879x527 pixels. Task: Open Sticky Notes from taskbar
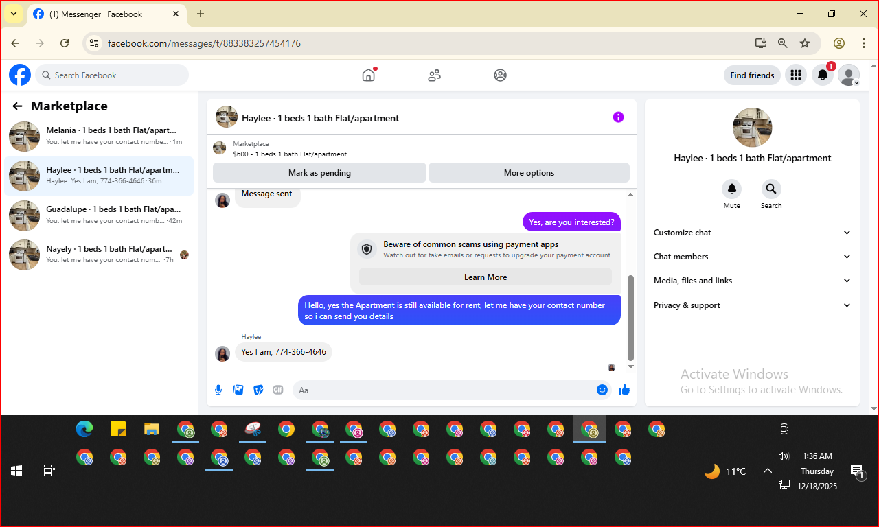click(118, 430)
